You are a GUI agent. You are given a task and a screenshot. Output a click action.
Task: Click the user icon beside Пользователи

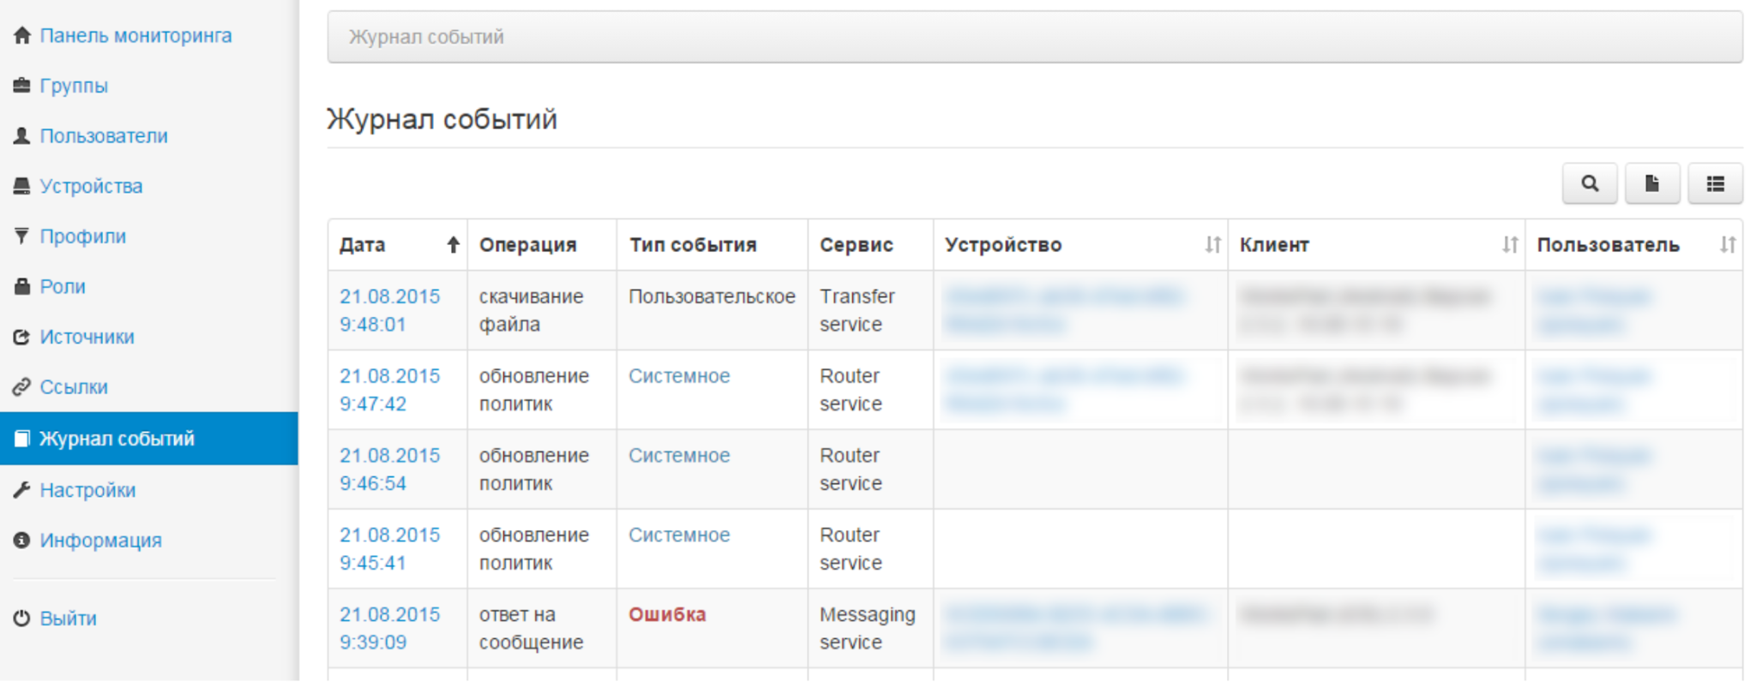click(22, 136)
